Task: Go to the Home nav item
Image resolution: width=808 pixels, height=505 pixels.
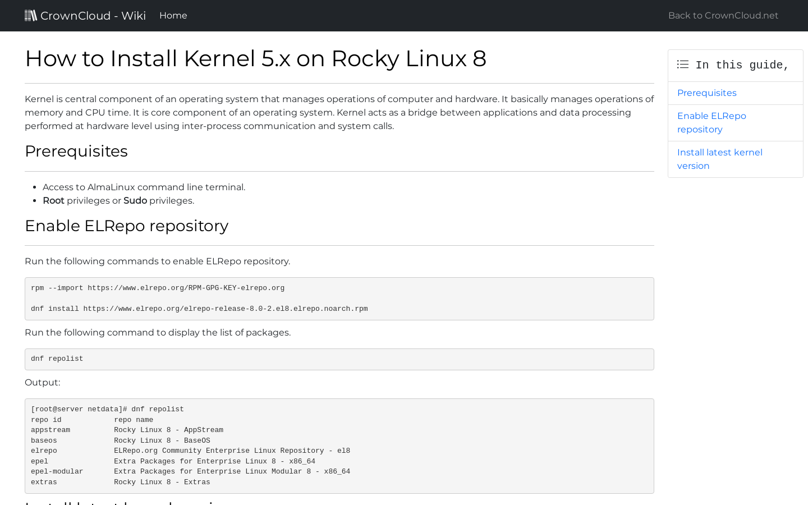Action: [173, 16]
